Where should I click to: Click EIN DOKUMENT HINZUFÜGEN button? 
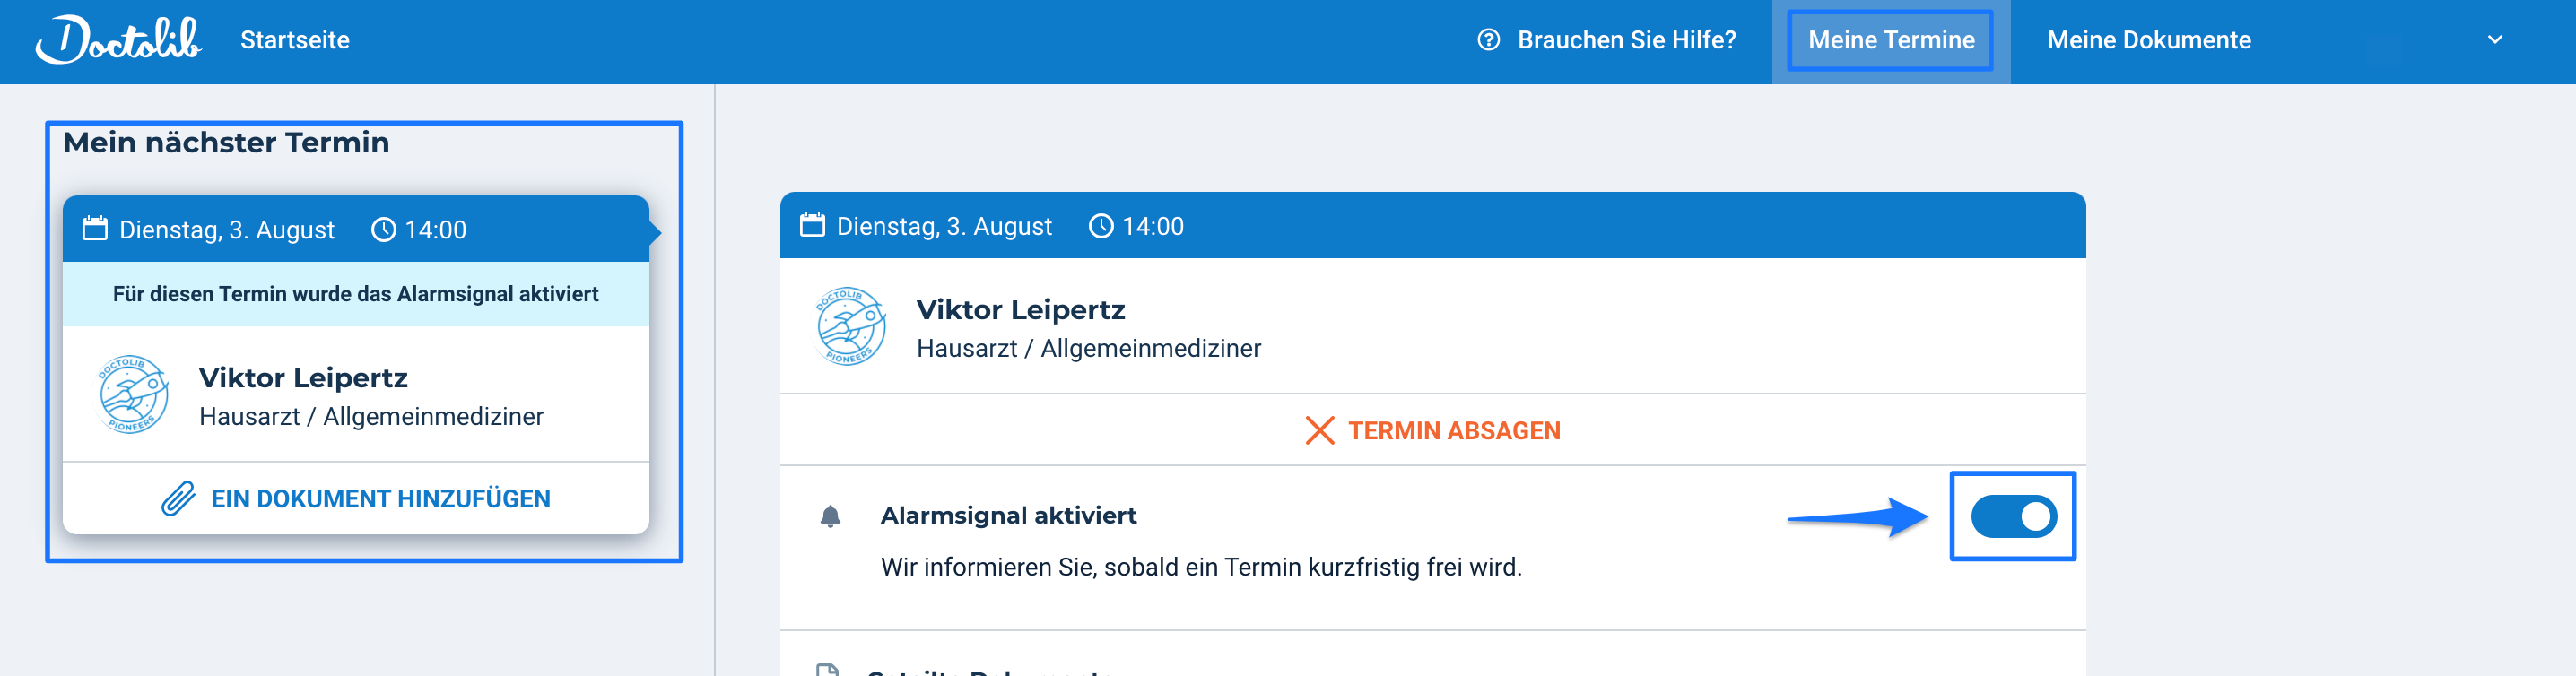click(380, 498)
